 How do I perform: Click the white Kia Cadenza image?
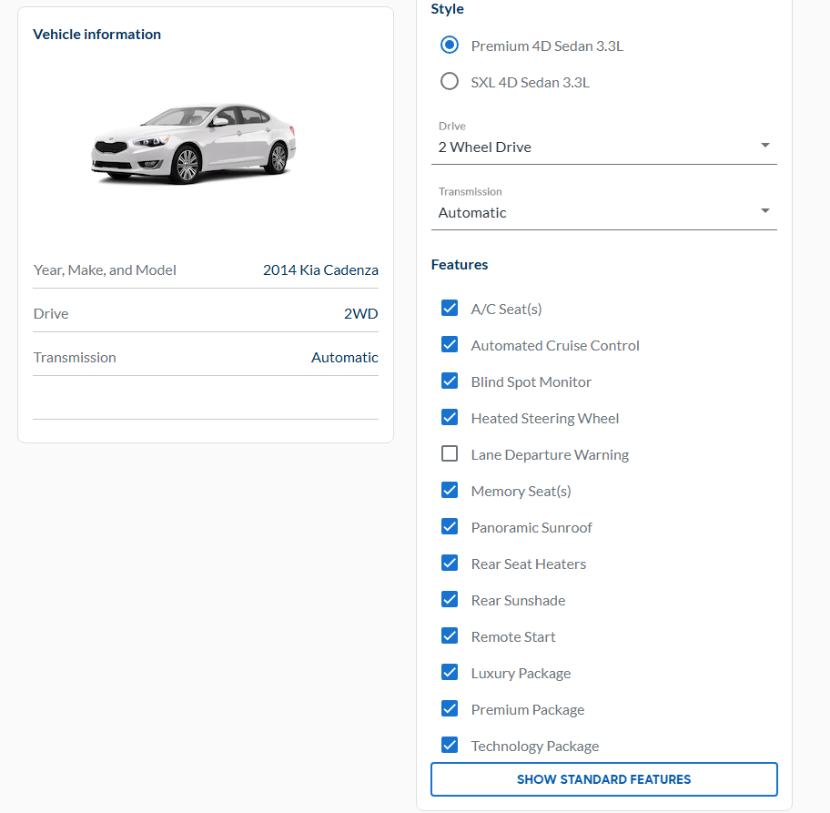[194, 143]
